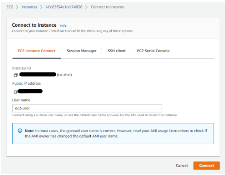Open EC2 breadcrumb link

[x=10, y=7]
